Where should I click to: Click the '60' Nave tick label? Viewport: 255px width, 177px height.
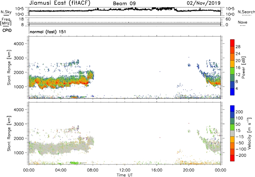coord(228,19)
